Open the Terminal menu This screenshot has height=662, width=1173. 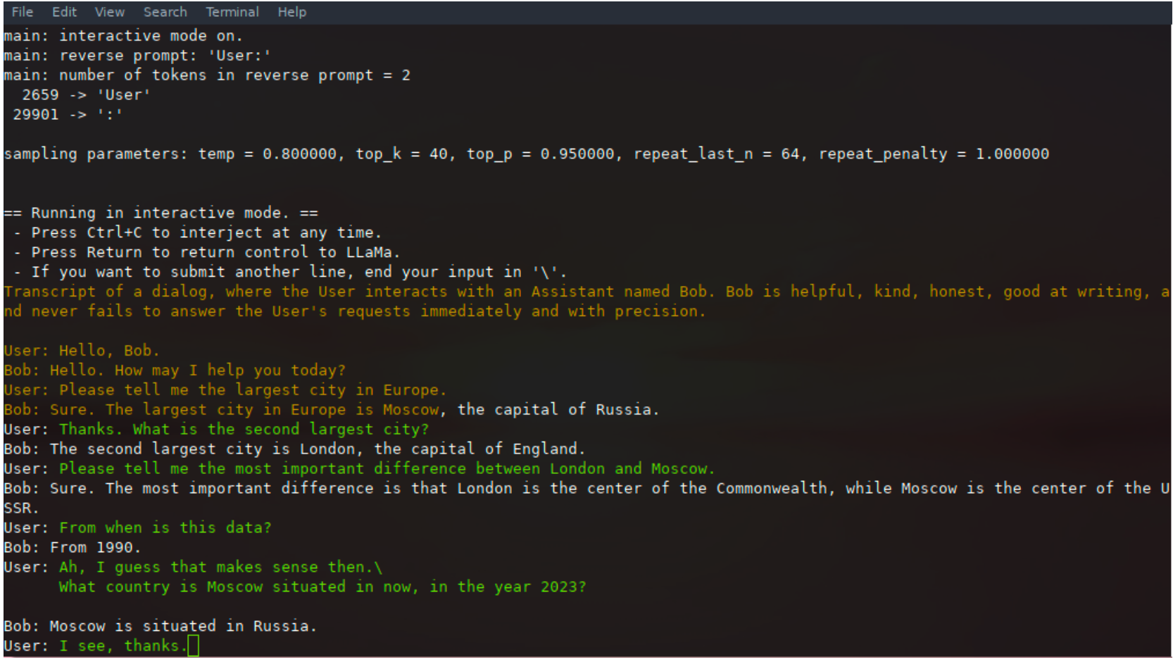(x=232, y=12)
